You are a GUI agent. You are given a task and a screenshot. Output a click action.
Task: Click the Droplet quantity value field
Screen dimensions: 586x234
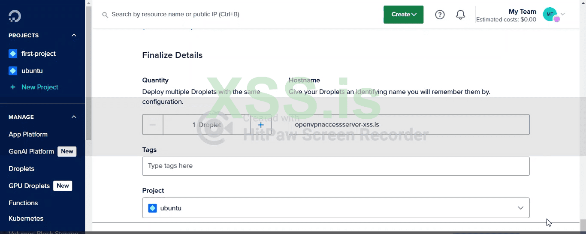pyautogui.click(x=207, y=125)
